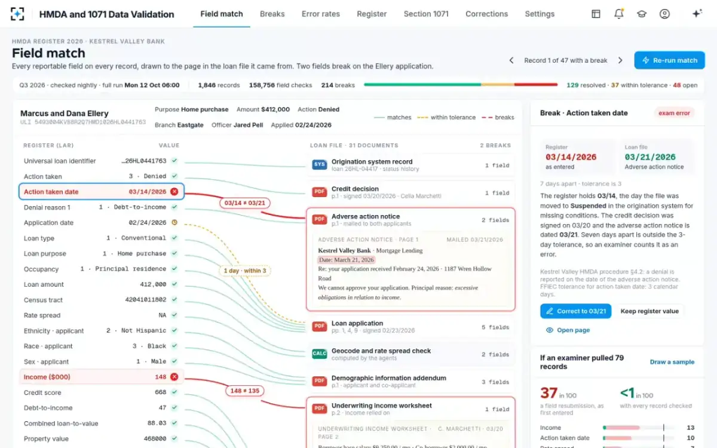This screenshot has height=448, width=717.
Task: Open the Error rates tab
Action: [x=321, y=14]
